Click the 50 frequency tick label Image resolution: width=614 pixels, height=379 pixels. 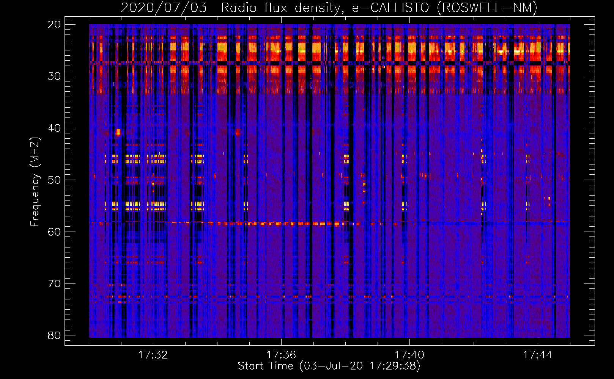[x=54, y=180]
